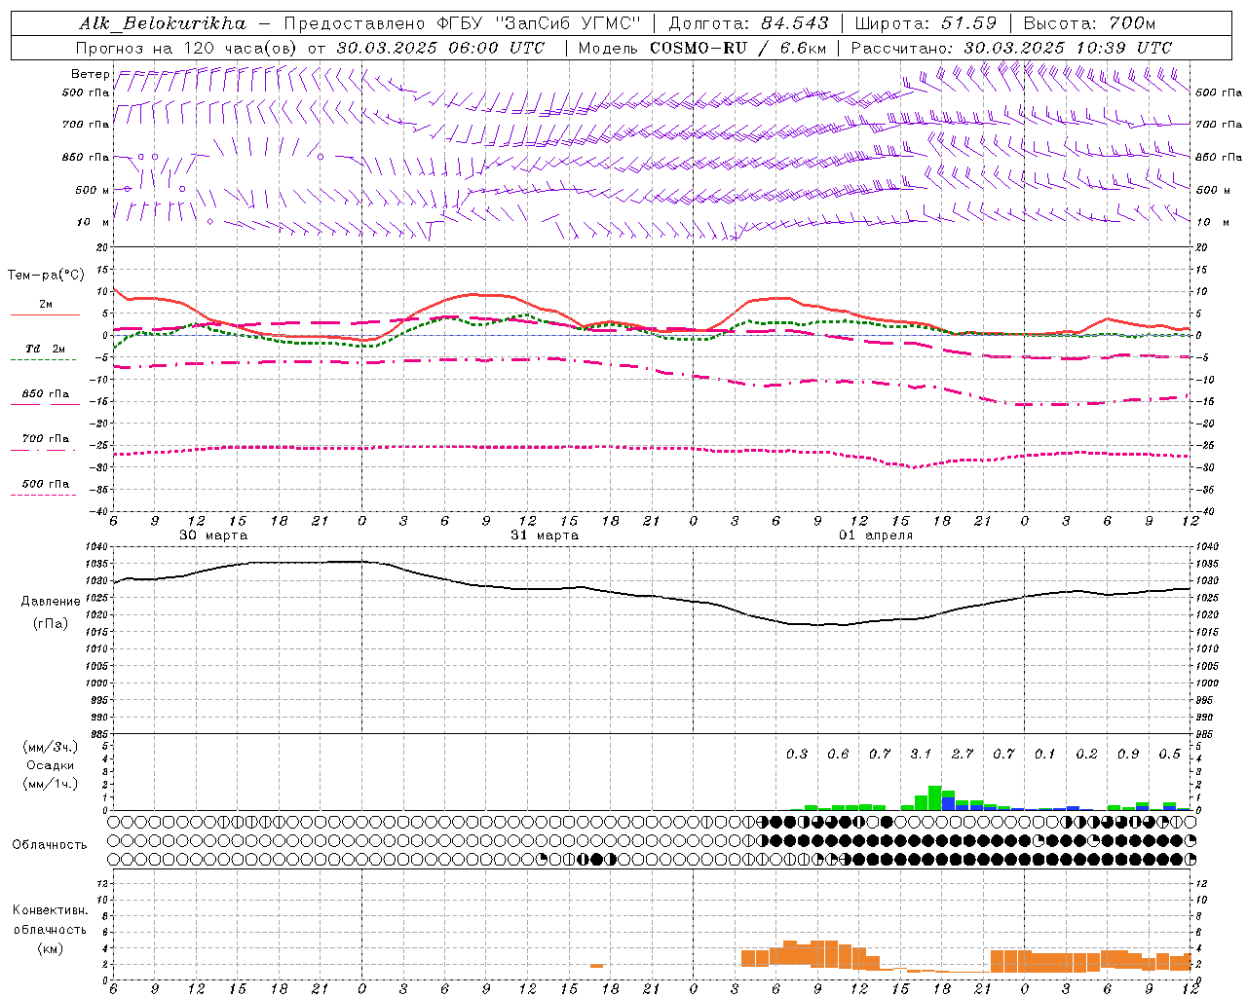
Task: Click the 0.1 three-hour precipitation value
Action: pos(1045,754)
